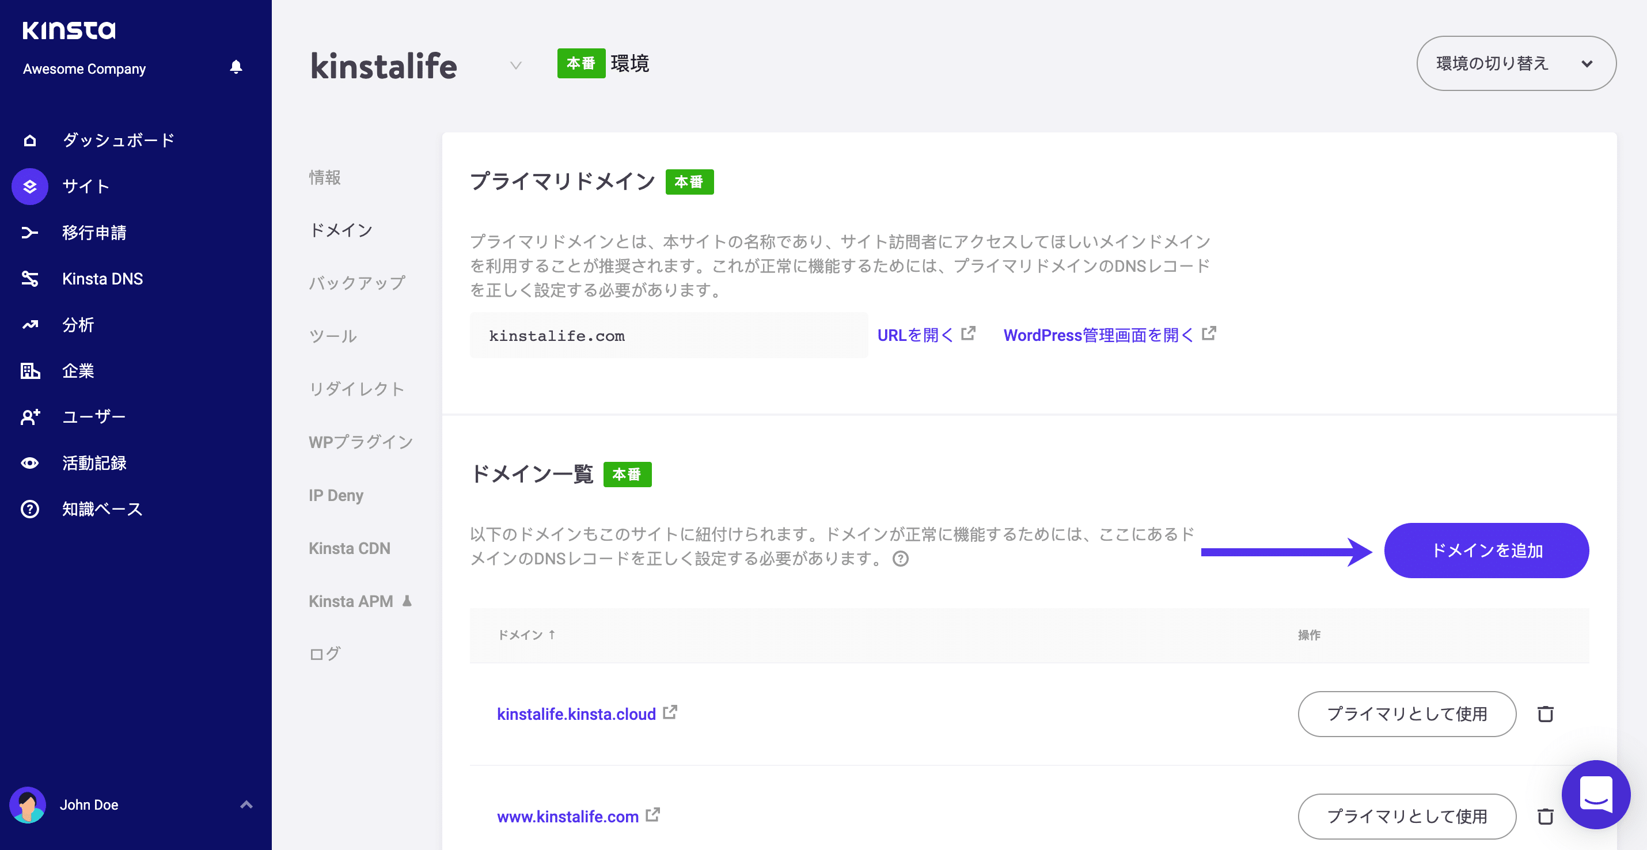Click the knowledge base question icon
1647x850 pixels.
[30, 509]
